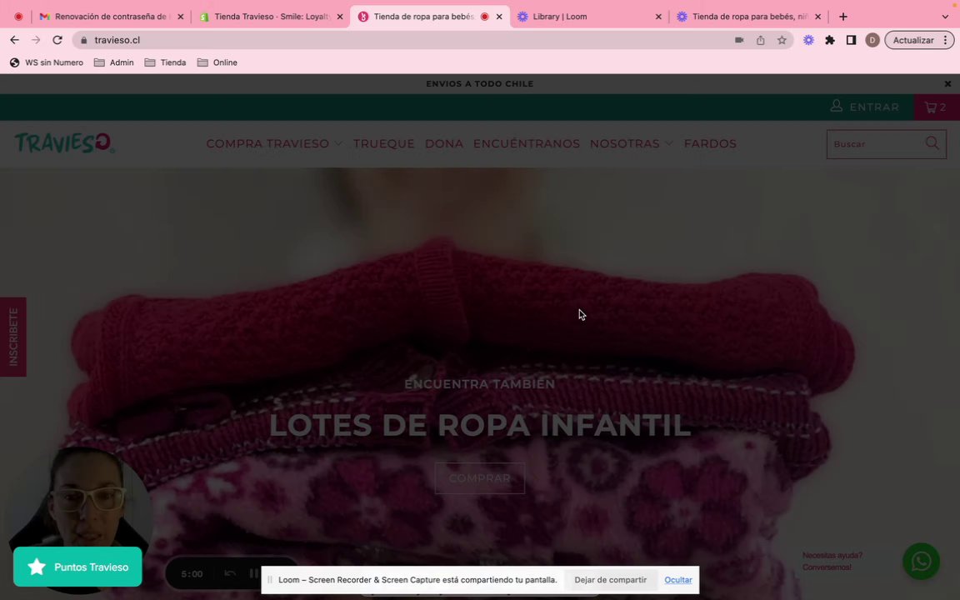Image resolution: width=960 pixels, height=600 pixels.
Task: Close the Library | Loom tab
Action: (658, 17)
